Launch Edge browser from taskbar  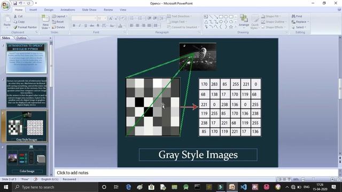tap(128, 187)
